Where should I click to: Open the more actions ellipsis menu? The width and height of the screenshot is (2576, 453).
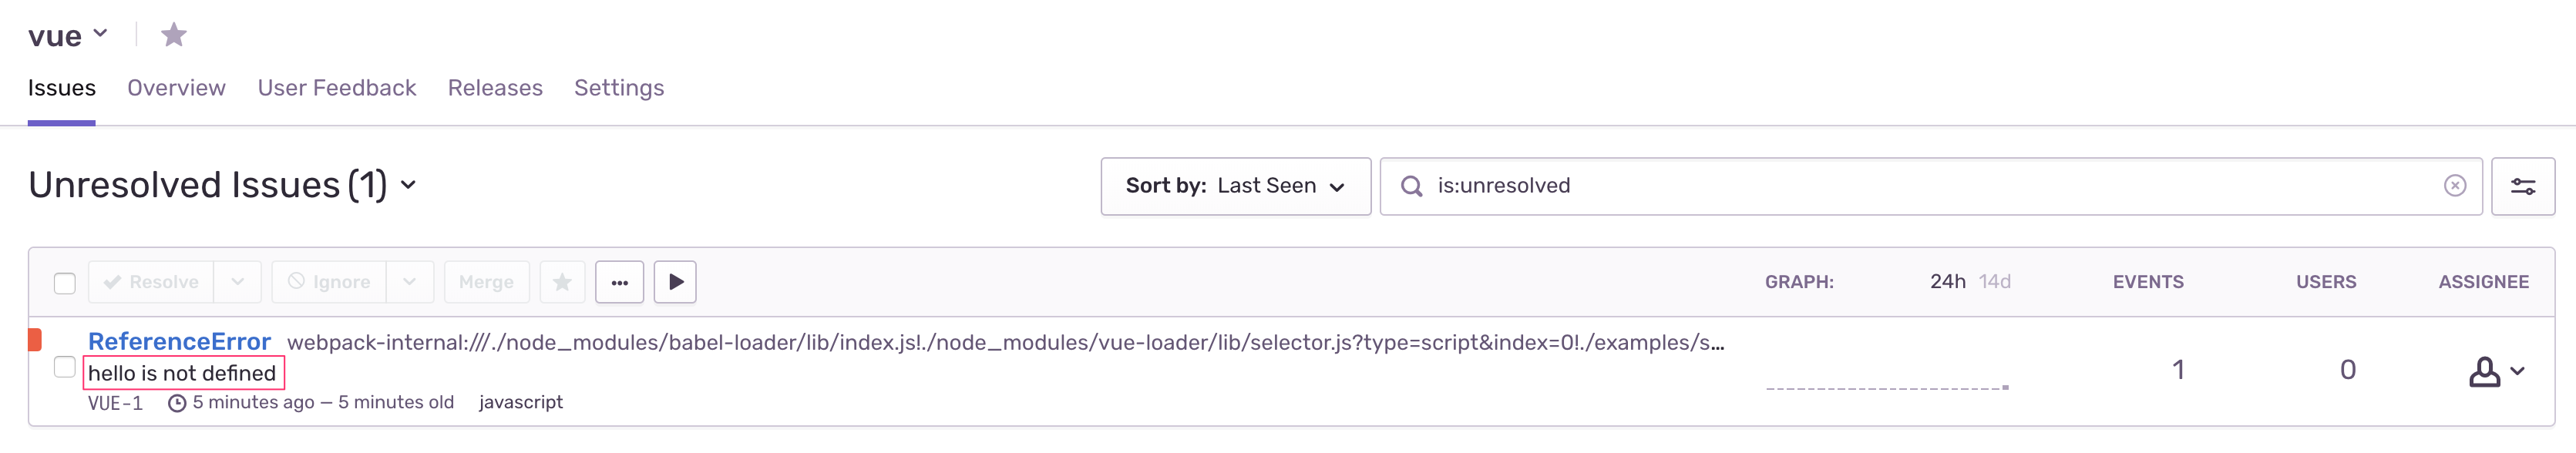[x=620, y=282]
